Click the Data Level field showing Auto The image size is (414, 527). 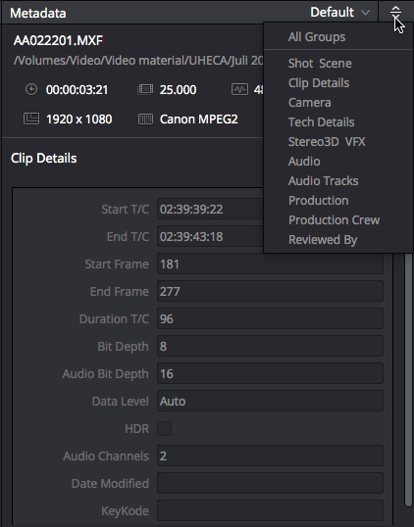pyautogui.click(x=270, y=401)
